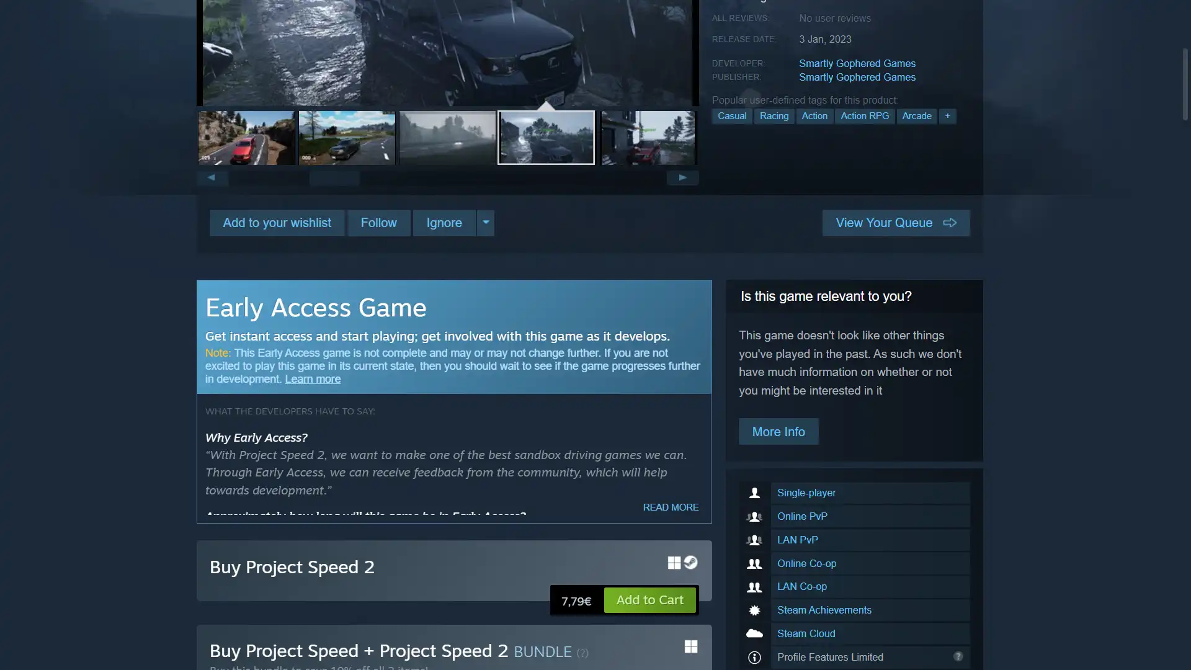Image resolution: width=1191 pixels, height=670 pixels.
Task: Click the Profile Features Limited info icon
Action: pyautogui.click(x=754, y=658)
